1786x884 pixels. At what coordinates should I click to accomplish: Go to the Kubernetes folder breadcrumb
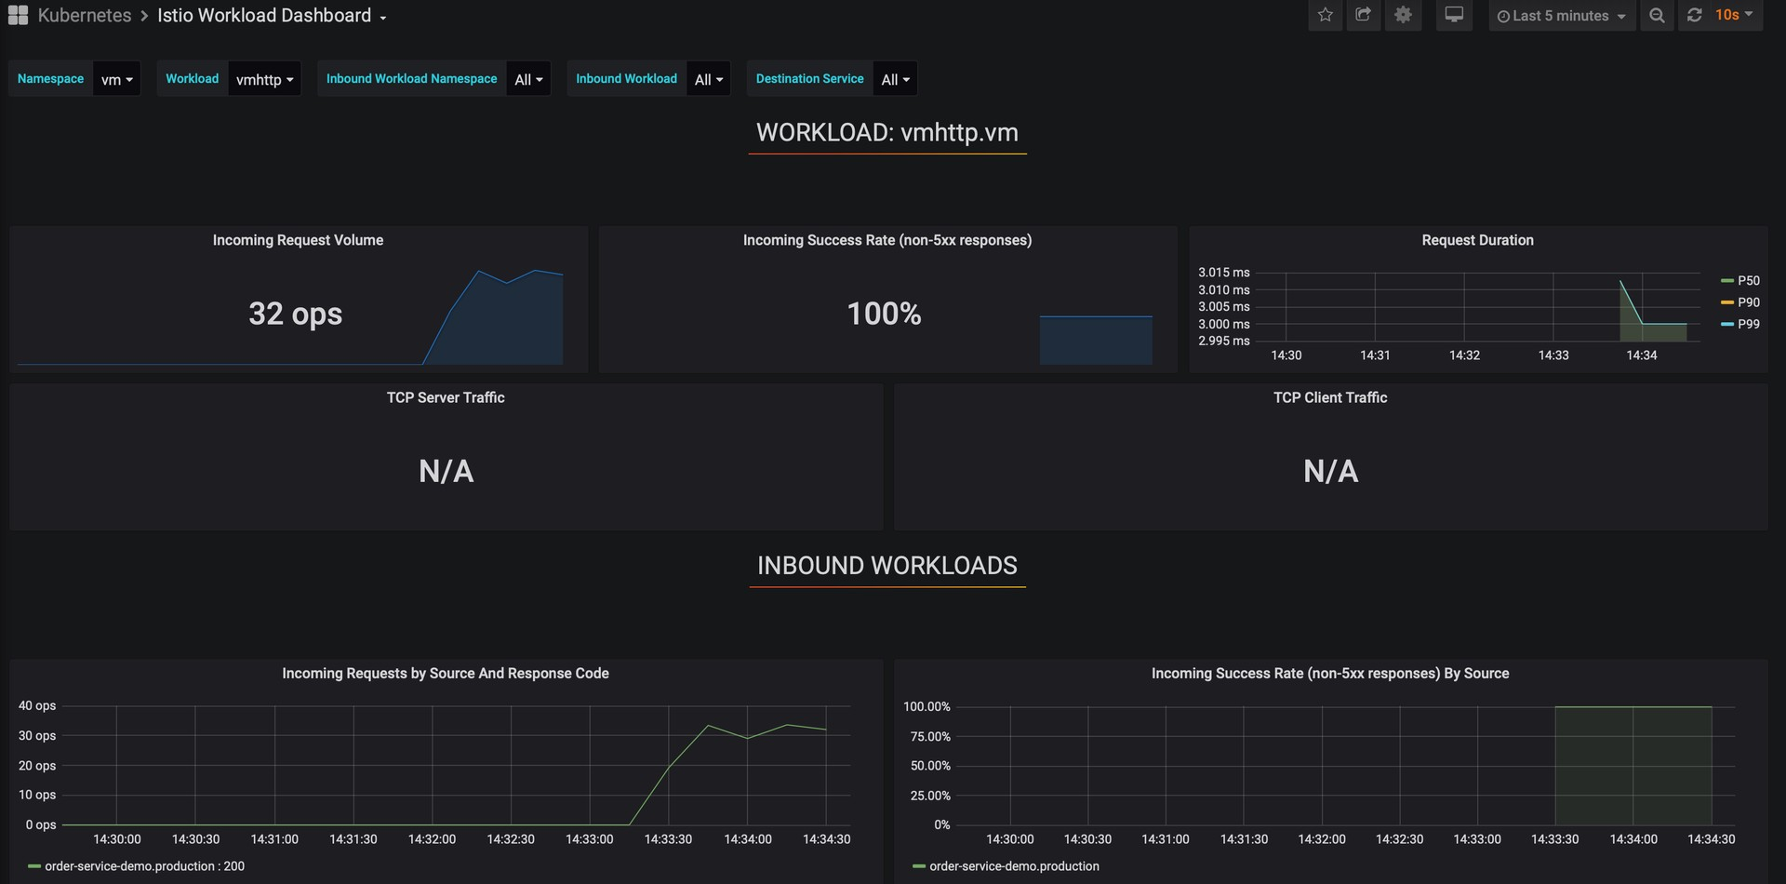[x=85, y=15]
